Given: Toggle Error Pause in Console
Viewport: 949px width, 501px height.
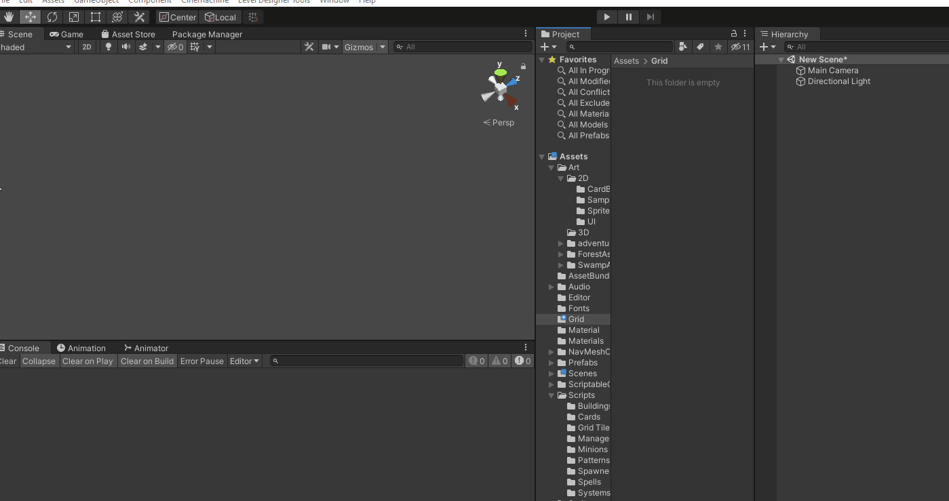Looking at the screenshot, I should (x=202, y=361).
